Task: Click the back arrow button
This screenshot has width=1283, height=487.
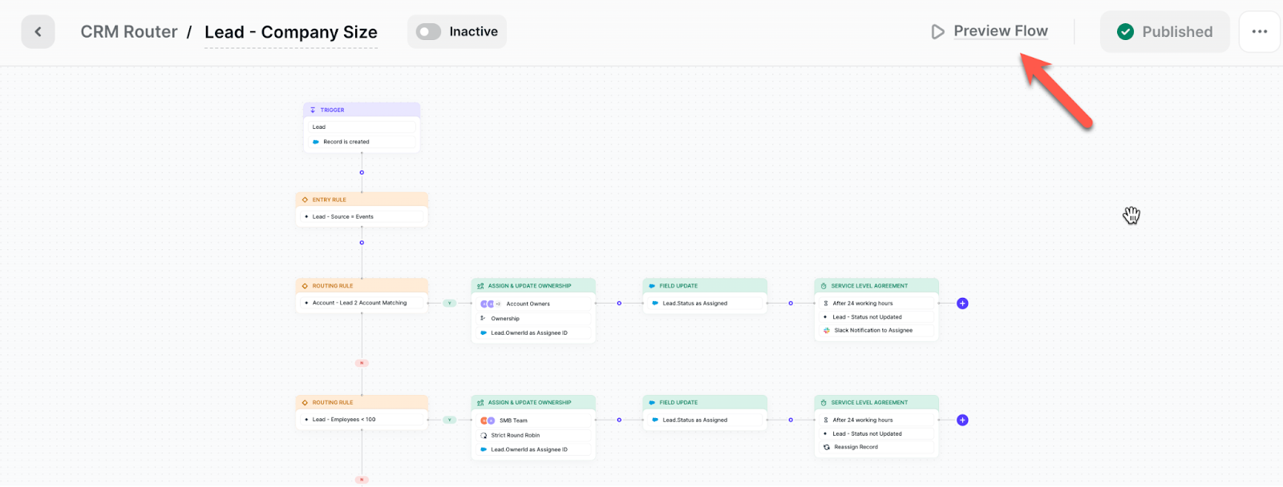Action: [x=38, y=32]
